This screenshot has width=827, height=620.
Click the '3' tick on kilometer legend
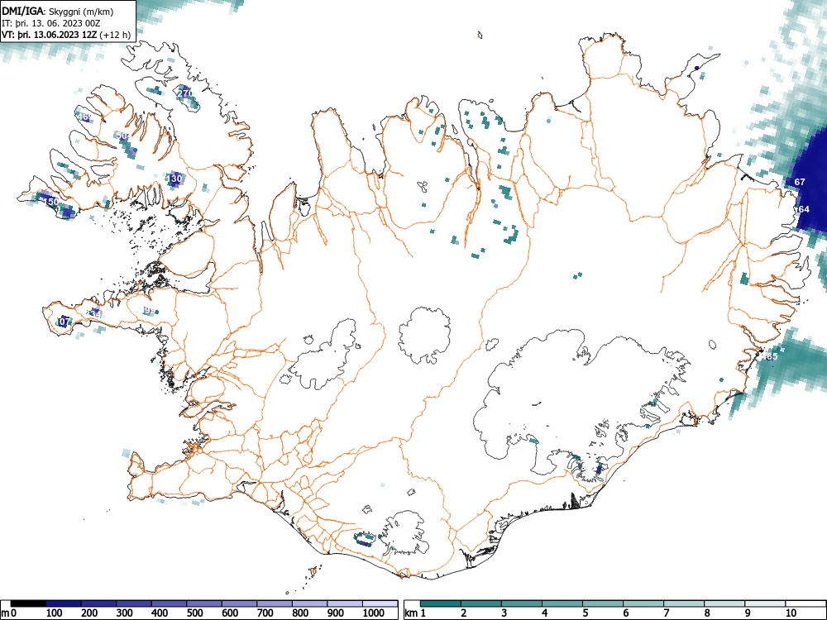click(504, 613)
